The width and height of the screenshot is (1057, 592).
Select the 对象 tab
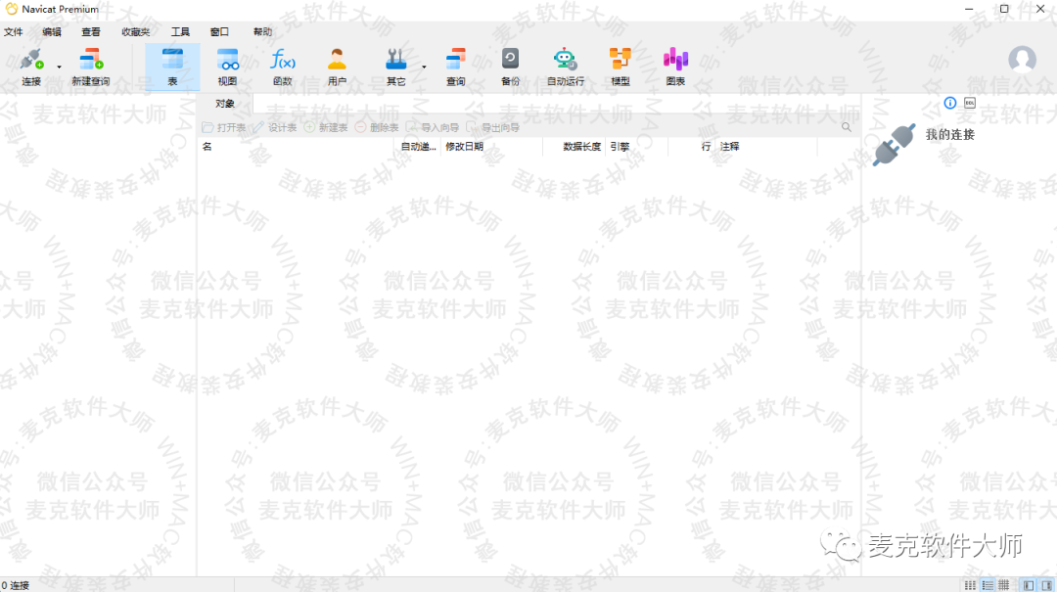click(x=225, y=104)
